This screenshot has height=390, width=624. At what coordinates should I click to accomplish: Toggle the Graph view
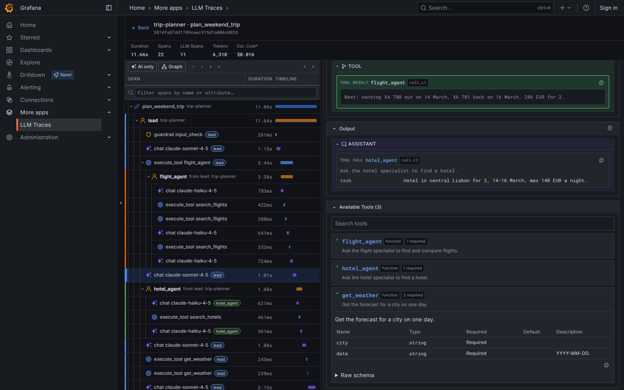(172, 67)
